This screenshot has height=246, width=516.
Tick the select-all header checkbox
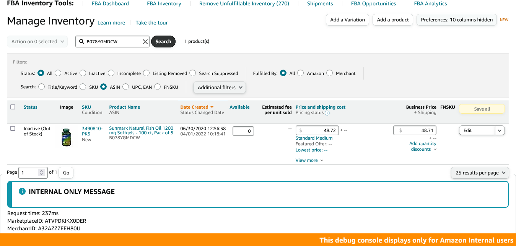click(13, 107)
